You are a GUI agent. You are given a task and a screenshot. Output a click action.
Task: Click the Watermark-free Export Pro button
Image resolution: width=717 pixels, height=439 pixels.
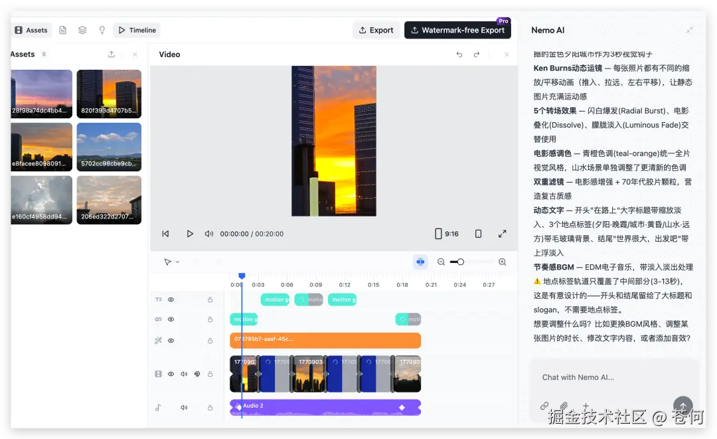coord(457,30)
